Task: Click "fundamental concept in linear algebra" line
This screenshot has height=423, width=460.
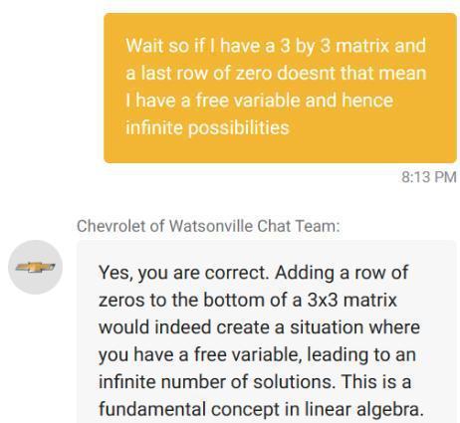Action: click(x=261, y=409)
